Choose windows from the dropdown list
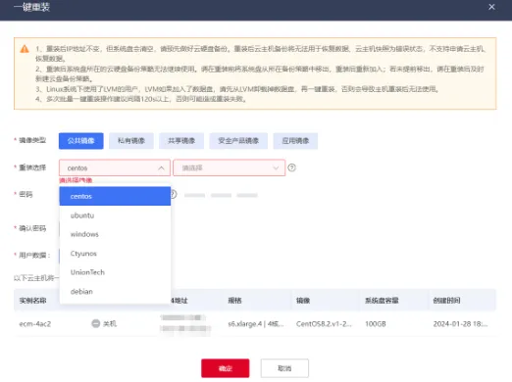 pos(115,234)
